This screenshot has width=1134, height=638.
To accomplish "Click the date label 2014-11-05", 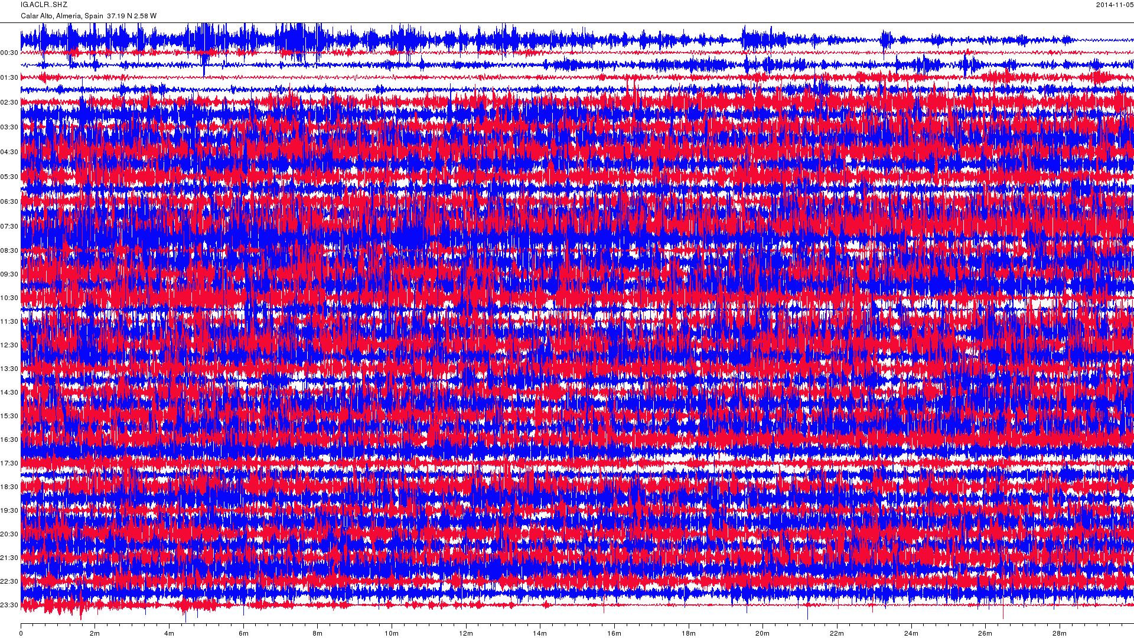I will pyautogui.click(x=1115, y=5).
